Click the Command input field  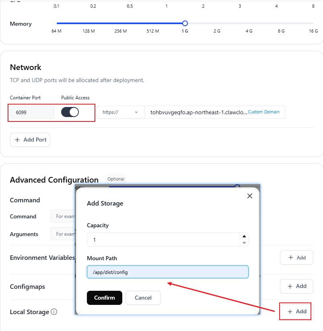click(x=63, y=216)
